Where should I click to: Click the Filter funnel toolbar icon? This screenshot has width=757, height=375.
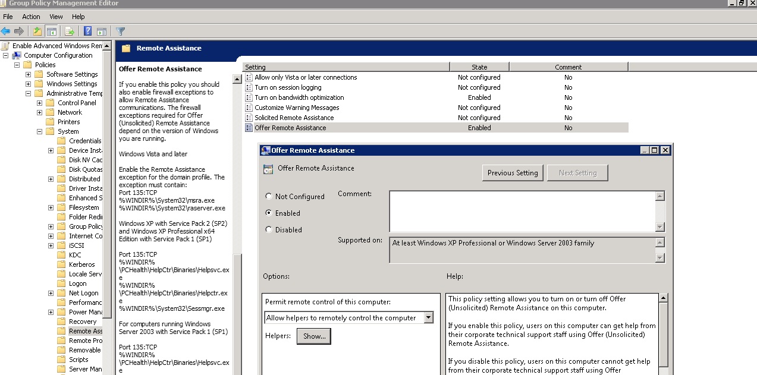(x=120, y=31)
